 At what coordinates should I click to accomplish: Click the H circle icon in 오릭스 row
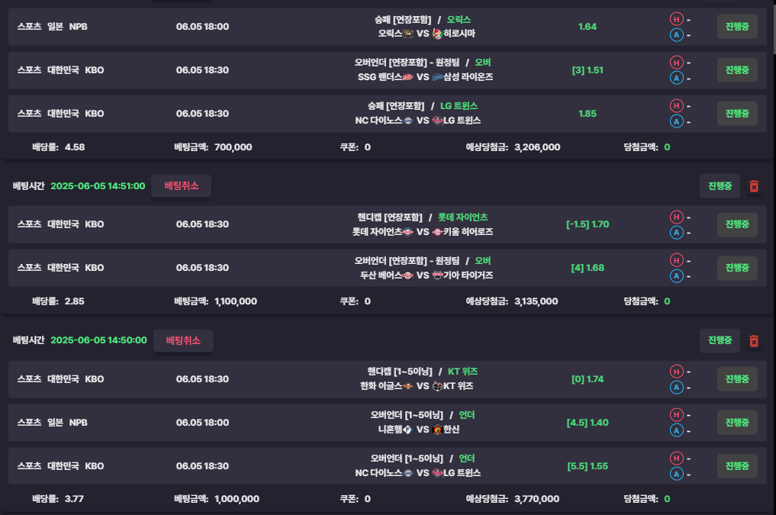click(677, 19)
